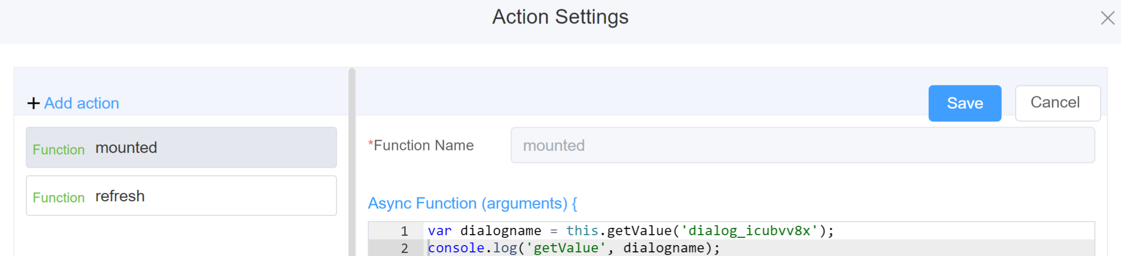Click line number 1 in the gutter
Screen dimensions: 1121x256
[404, 231]
